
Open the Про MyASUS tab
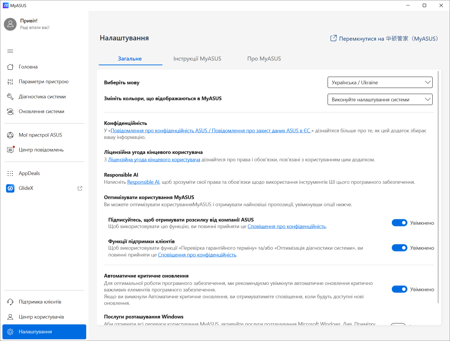point(264,59)
